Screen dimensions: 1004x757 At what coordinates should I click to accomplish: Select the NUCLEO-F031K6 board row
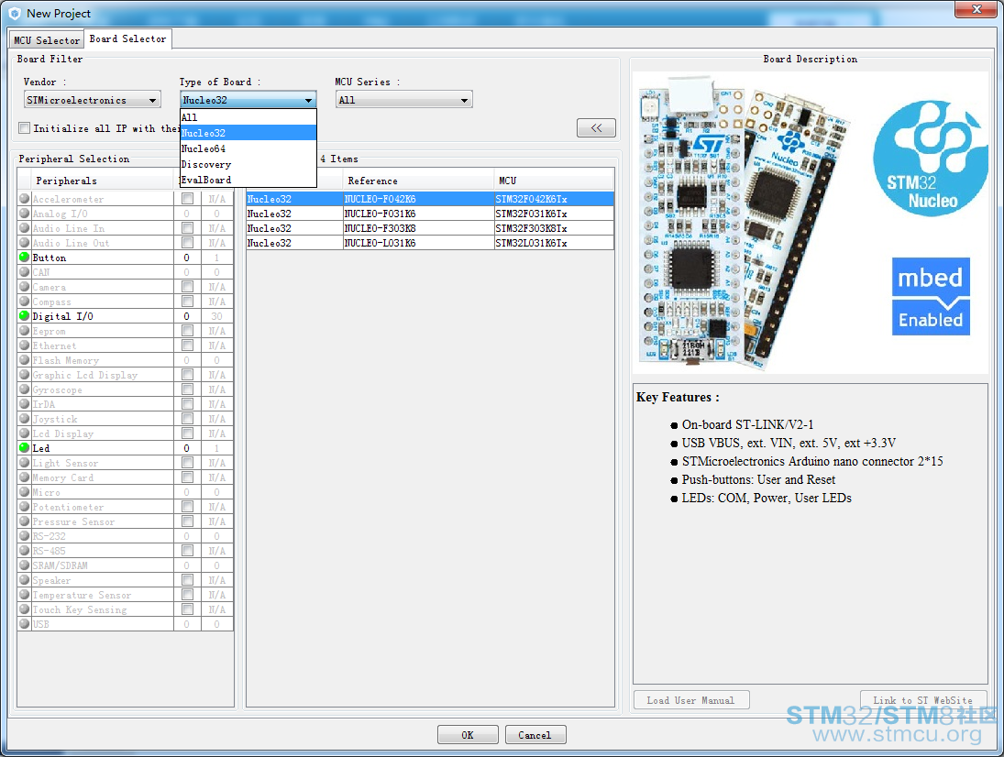click(430, 214)
